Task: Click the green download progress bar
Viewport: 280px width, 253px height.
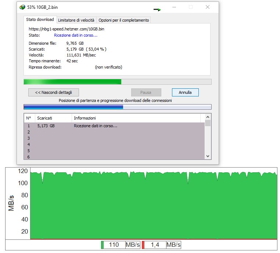Action: 118,82
